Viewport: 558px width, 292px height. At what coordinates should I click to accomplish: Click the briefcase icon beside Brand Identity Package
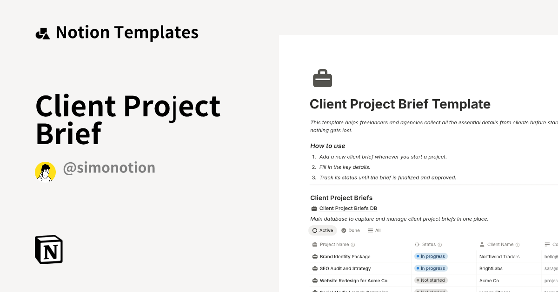(314, 256)
